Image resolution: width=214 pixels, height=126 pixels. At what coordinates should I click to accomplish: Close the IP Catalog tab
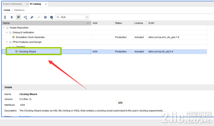[46, 4]
